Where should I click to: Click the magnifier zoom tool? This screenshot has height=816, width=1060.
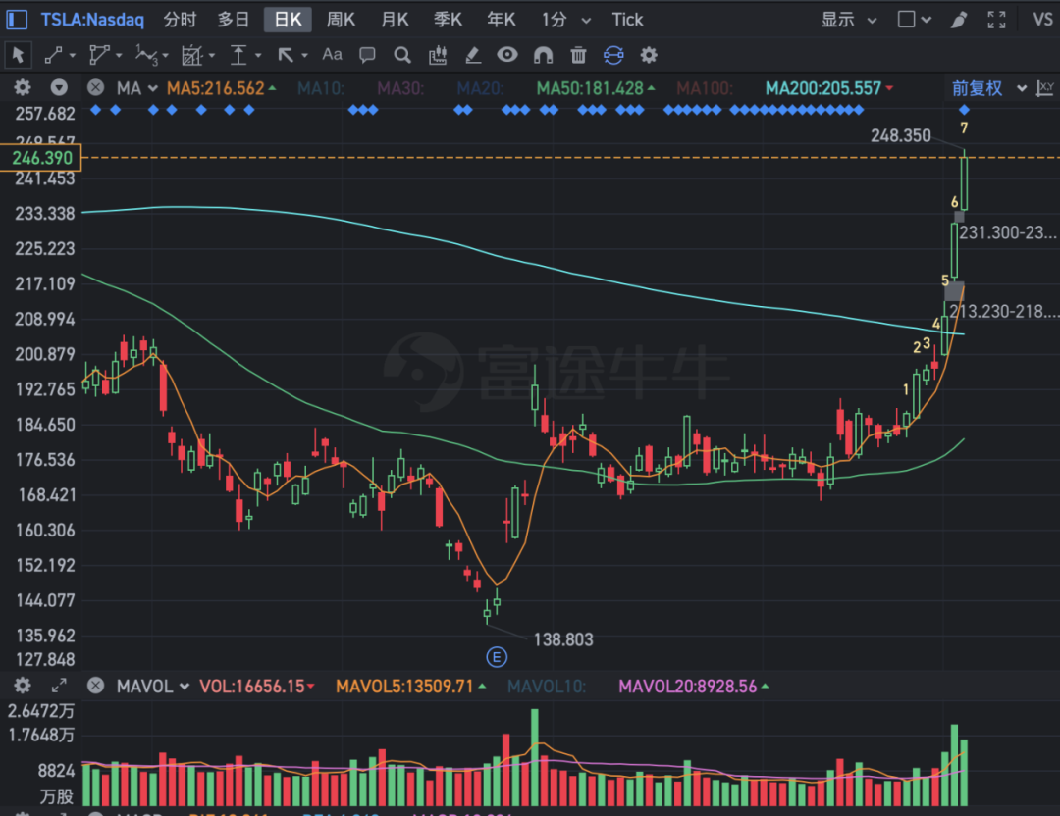tap(402, 55)
